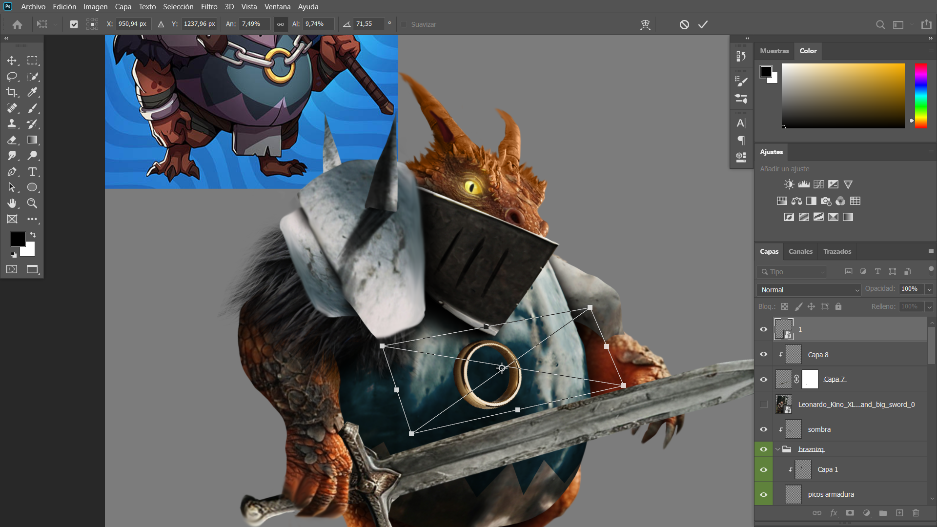
Task: Add a layer mask
Action: 850,513
